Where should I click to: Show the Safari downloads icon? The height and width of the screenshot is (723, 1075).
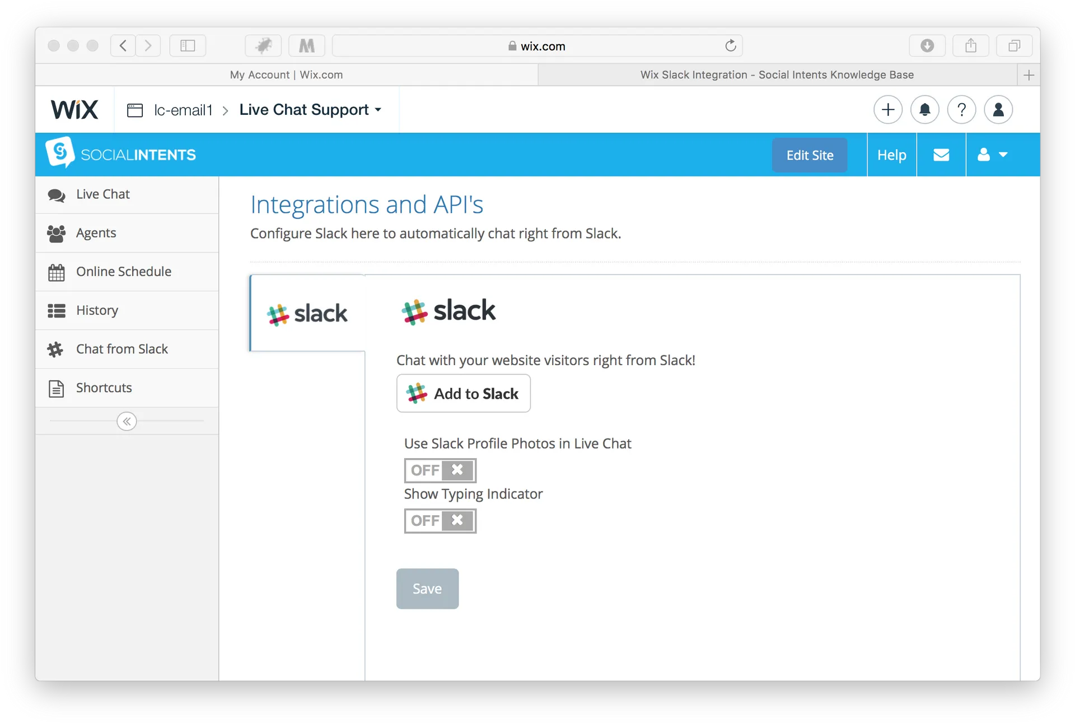coord(927,46)
